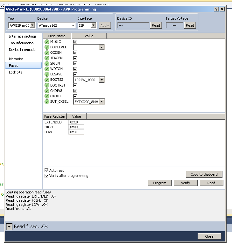Screen dimensions: 232x244
Task: Click the green check icon beside JTAGEN
Action: coord(47,58)
